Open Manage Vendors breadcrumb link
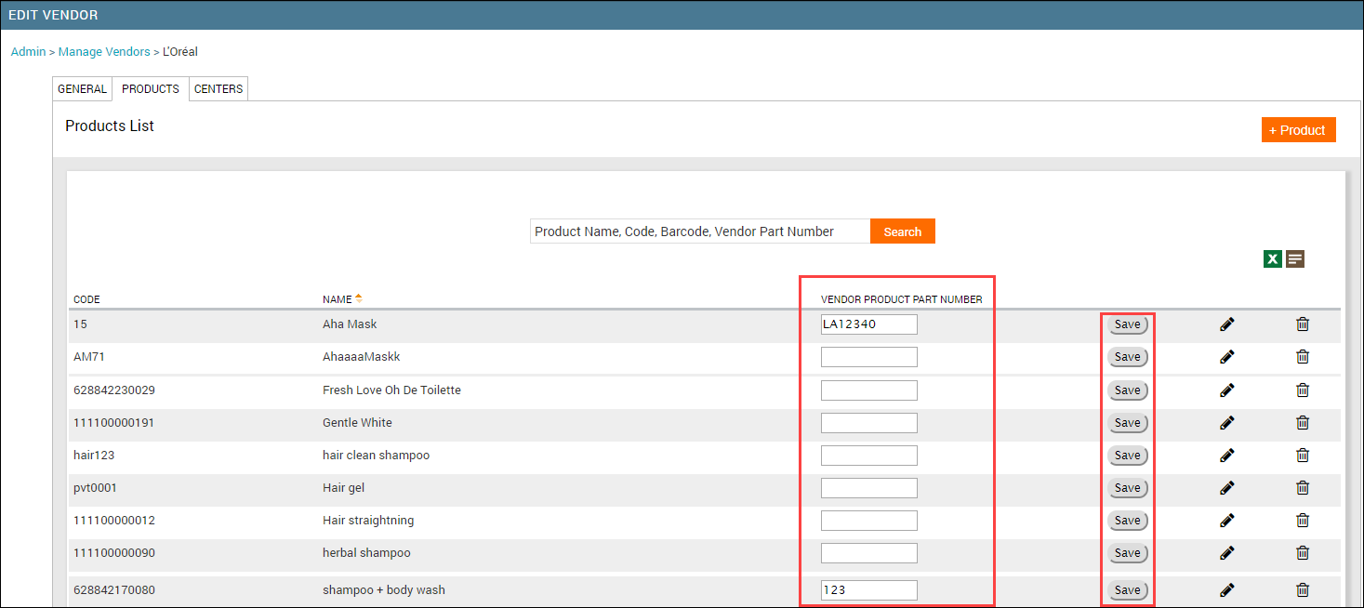 click(104, 52)
